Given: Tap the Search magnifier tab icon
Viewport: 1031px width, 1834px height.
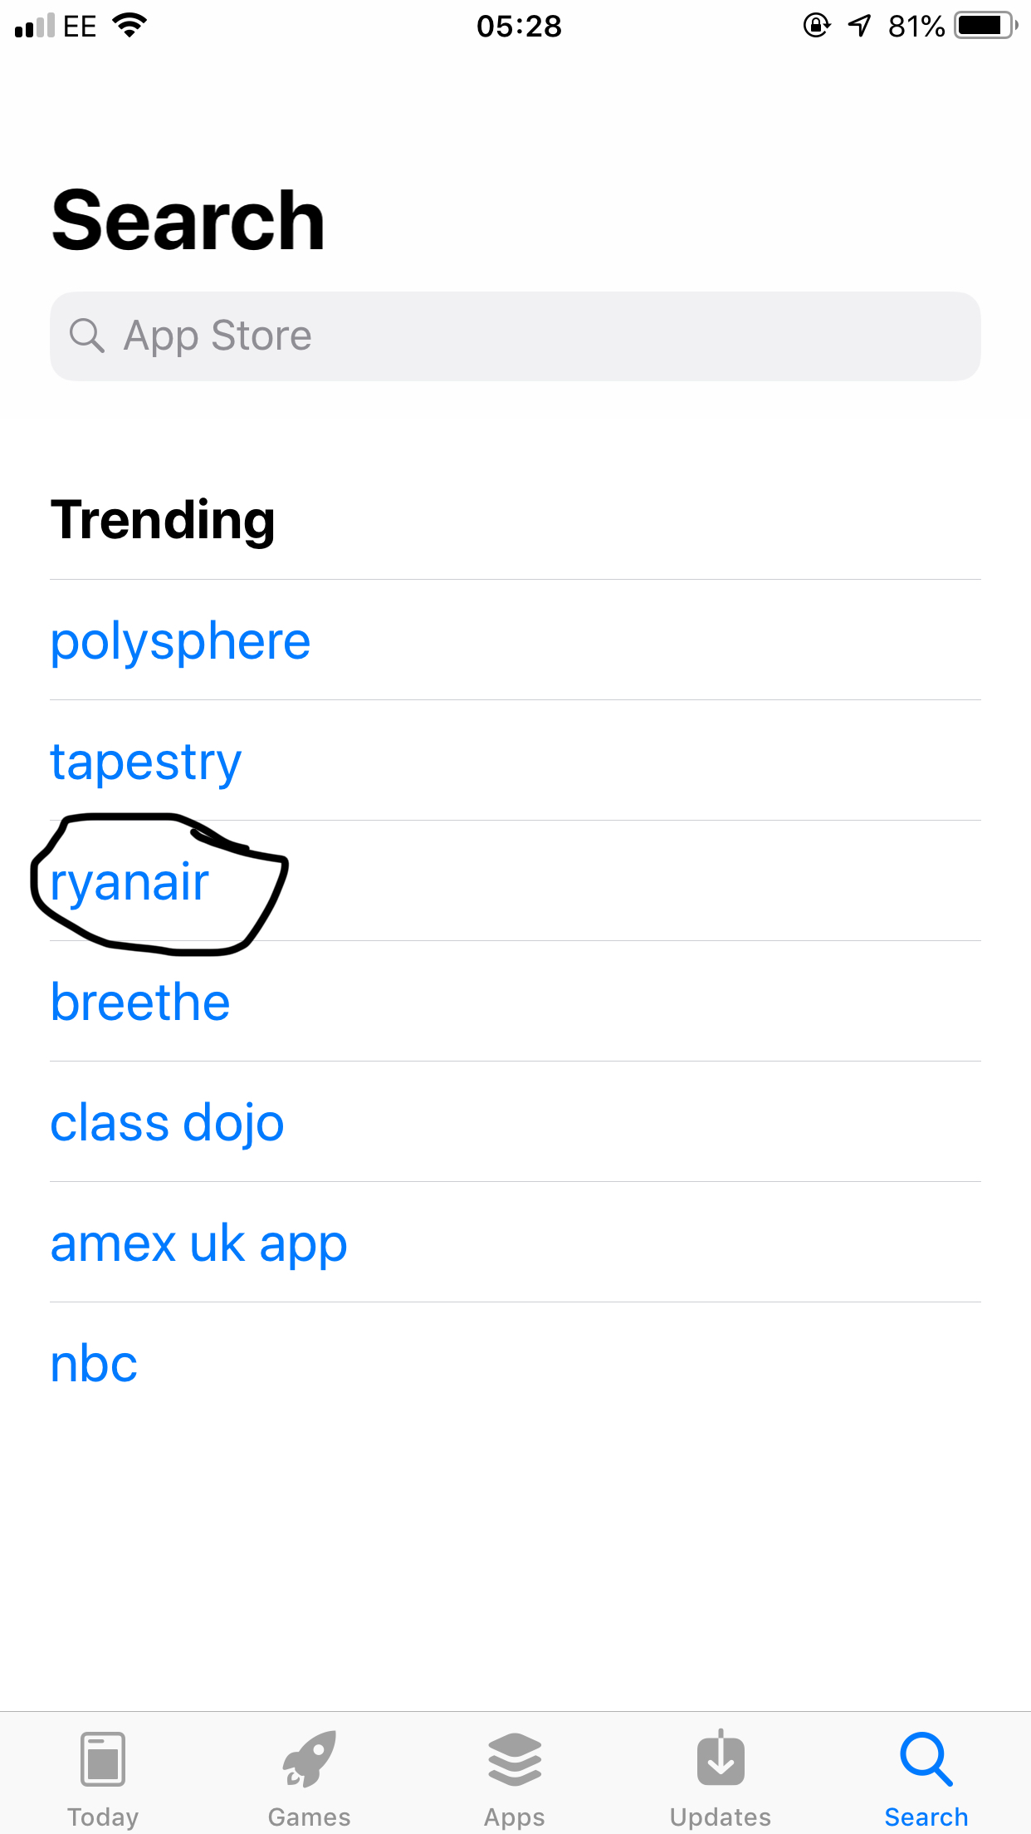Looking at the screenshot, I should [926, 1759].
